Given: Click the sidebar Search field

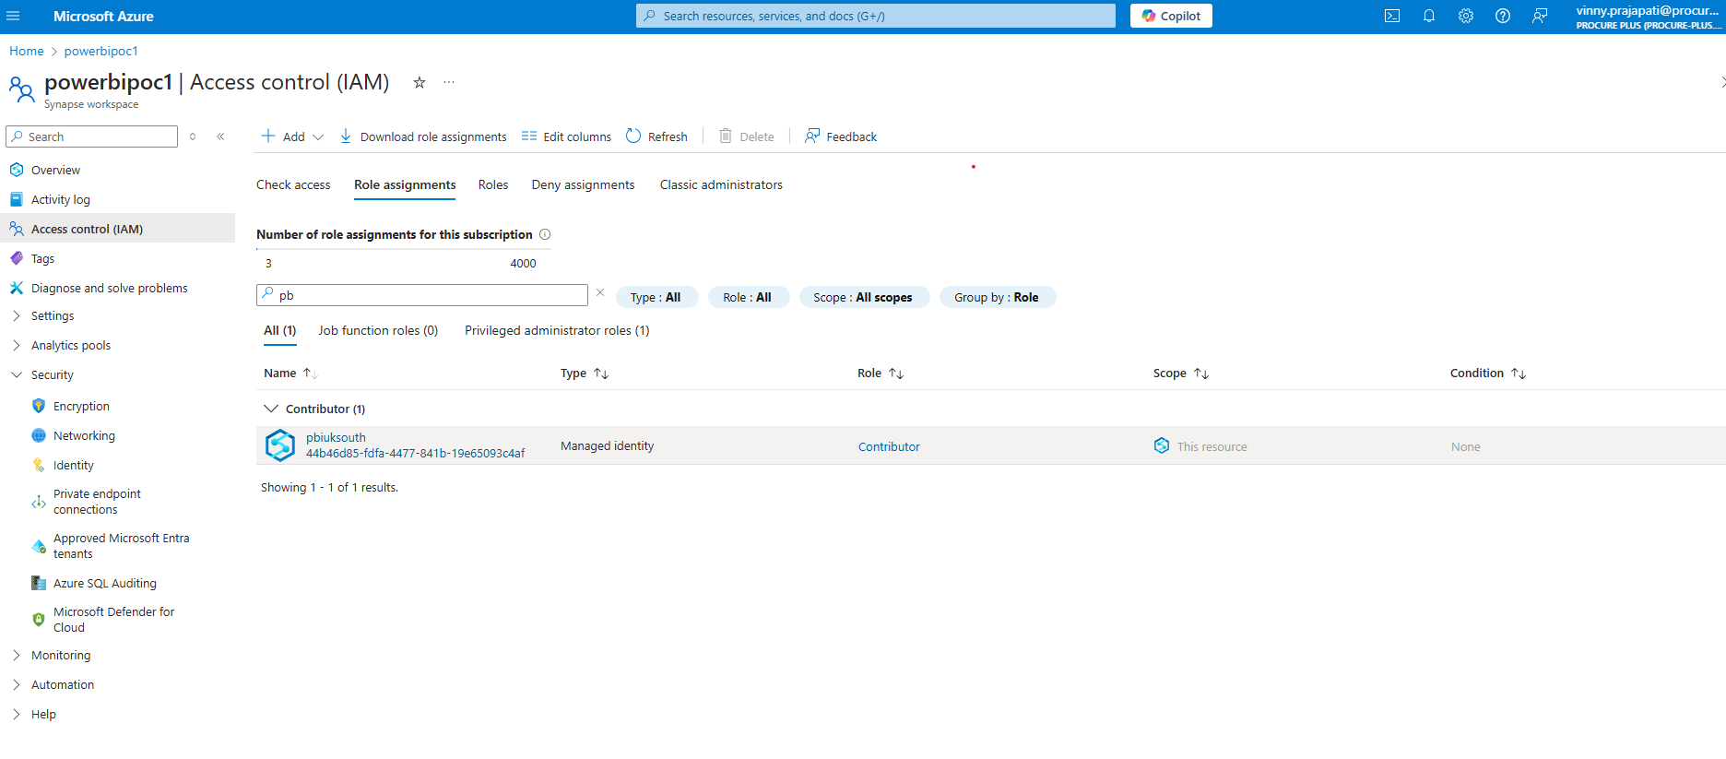Looking at the screenshot, I should click(x=91, y=136).
